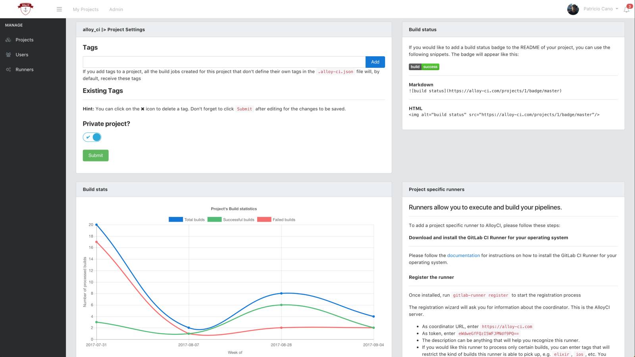Click the Runners gears icon

pyautogui.click(x=8, y=69)
